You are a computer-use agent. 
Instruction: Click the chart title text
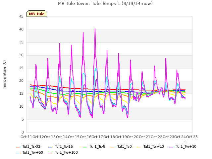[x=105, y=4]
